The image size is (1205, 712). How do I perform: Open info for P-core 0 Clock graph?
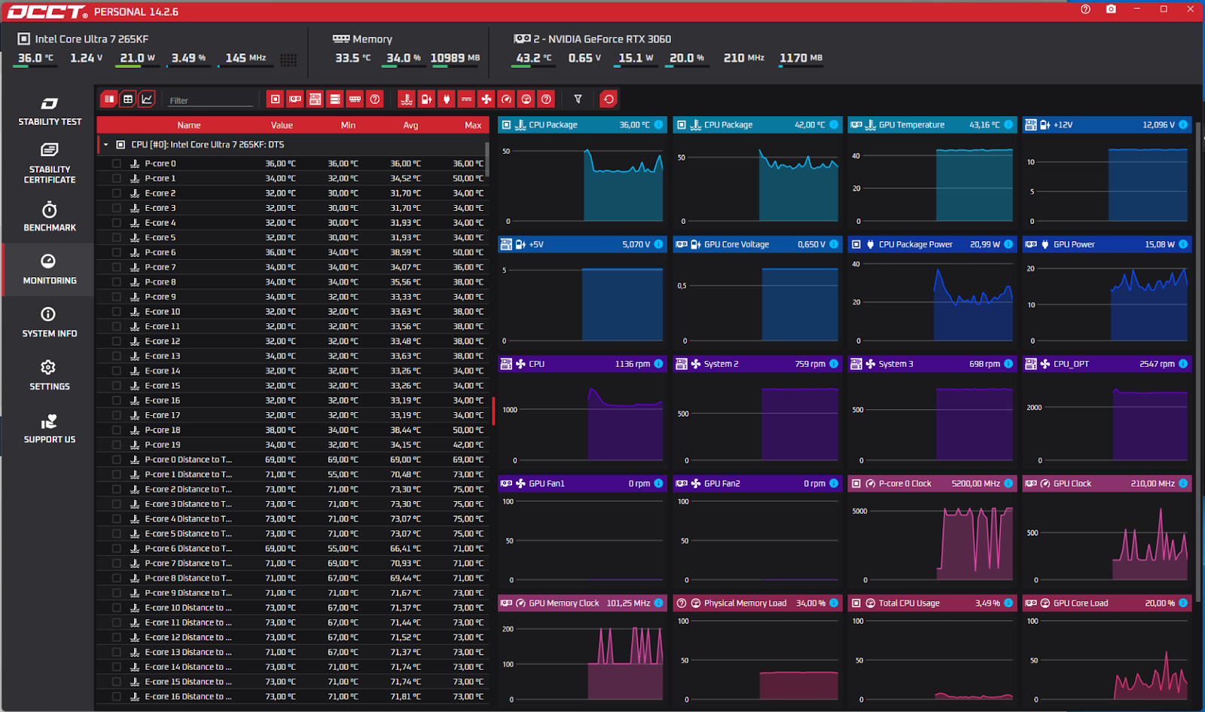click(1008, 484)
